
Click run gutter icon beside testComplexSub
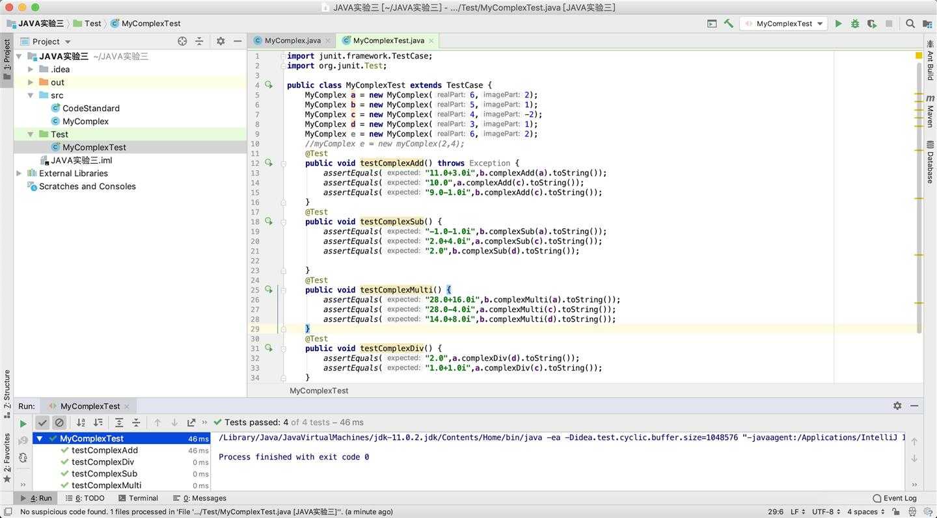268,222
